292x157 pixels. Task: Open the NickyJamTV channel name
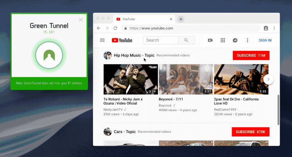click(x=113, y=110)
